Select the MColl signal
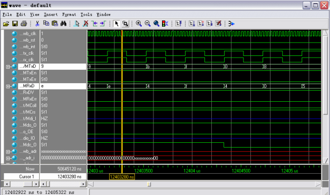 pos(28,105)
